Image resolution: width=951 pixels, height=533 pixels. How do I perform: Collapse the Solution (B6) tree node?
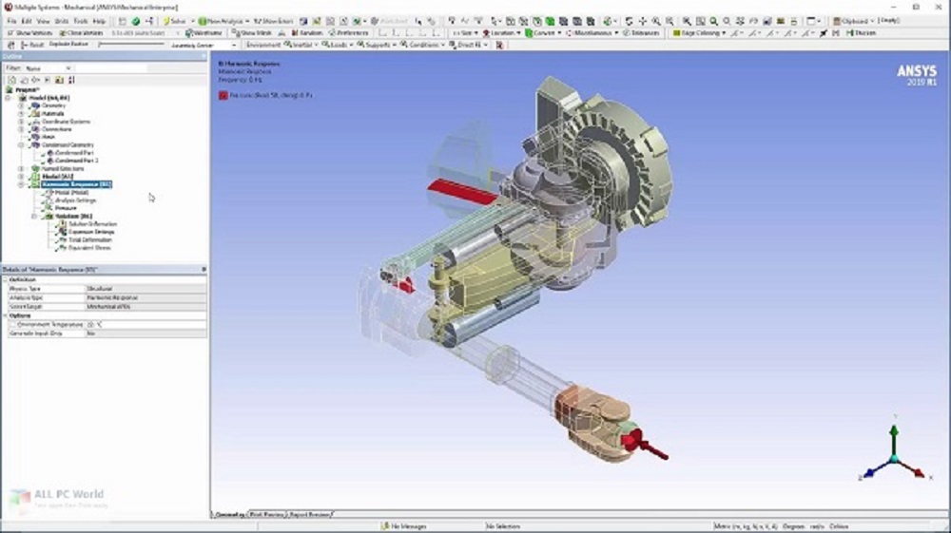click(34, 216)
